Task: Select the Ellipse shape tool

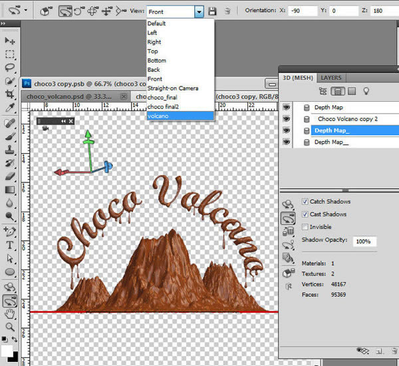Action: [10, 272]
